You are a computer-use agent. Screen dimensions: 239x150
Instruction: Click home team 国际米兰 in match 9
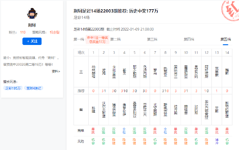tap(176, 71)
